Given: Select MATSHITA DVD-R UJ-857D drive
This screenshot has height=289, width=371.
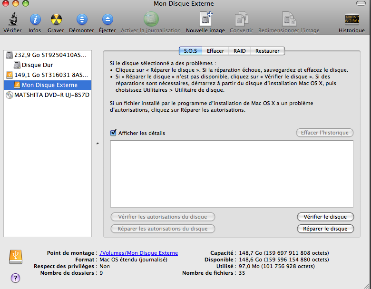Looking at the screenshot, I should tap(48, 95).
